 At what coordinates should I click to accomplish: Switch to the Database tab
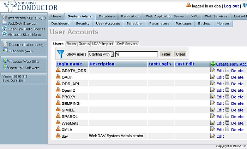pos(107,16)
